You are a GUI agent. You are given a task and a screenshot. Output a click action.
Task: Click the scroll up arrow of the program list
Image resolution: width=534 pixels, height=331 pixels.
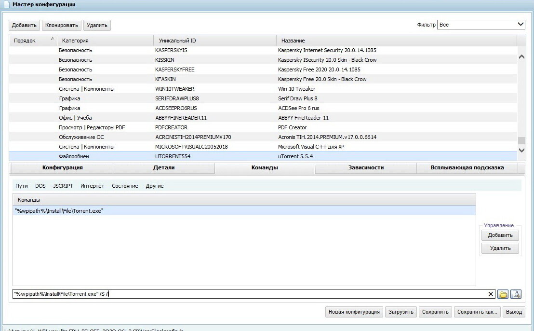click(x=521, y=57)
